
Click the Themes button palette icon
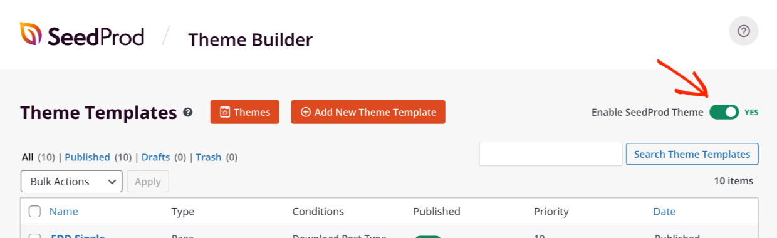click(x=226, y=113)
